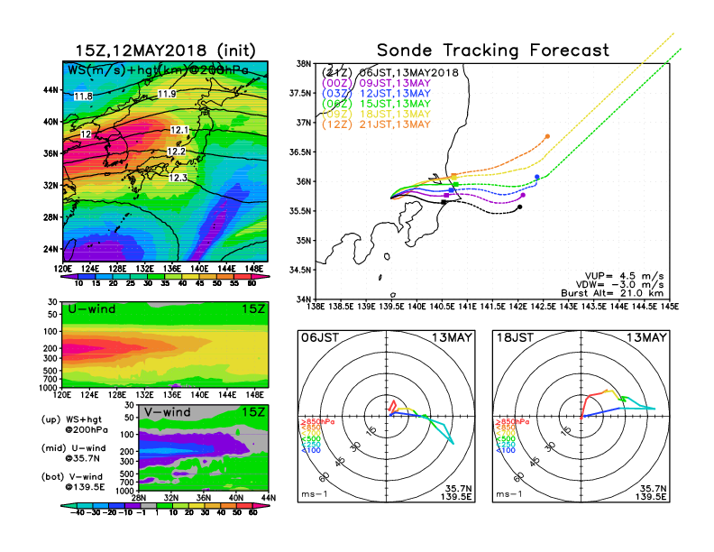Click the 11.8 height contour label

click(83, 97)
